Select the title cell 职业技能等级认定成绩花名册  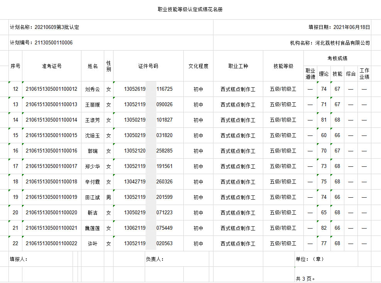tap(190, 10)
